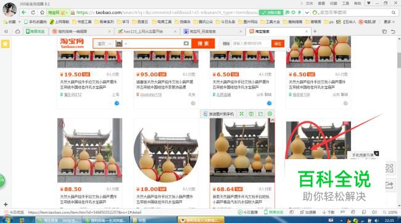Reload the page with the refresh icon
401x223 pixels.
[33, 12]
